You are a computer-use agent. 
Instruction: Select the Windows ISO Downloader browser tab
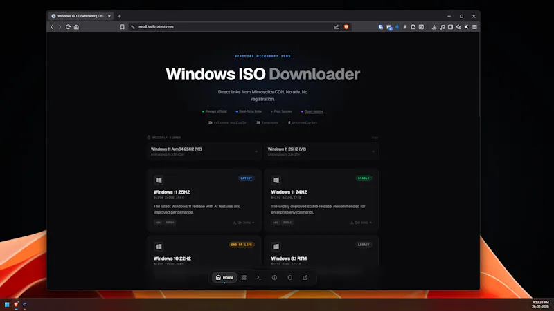point(80,16)
